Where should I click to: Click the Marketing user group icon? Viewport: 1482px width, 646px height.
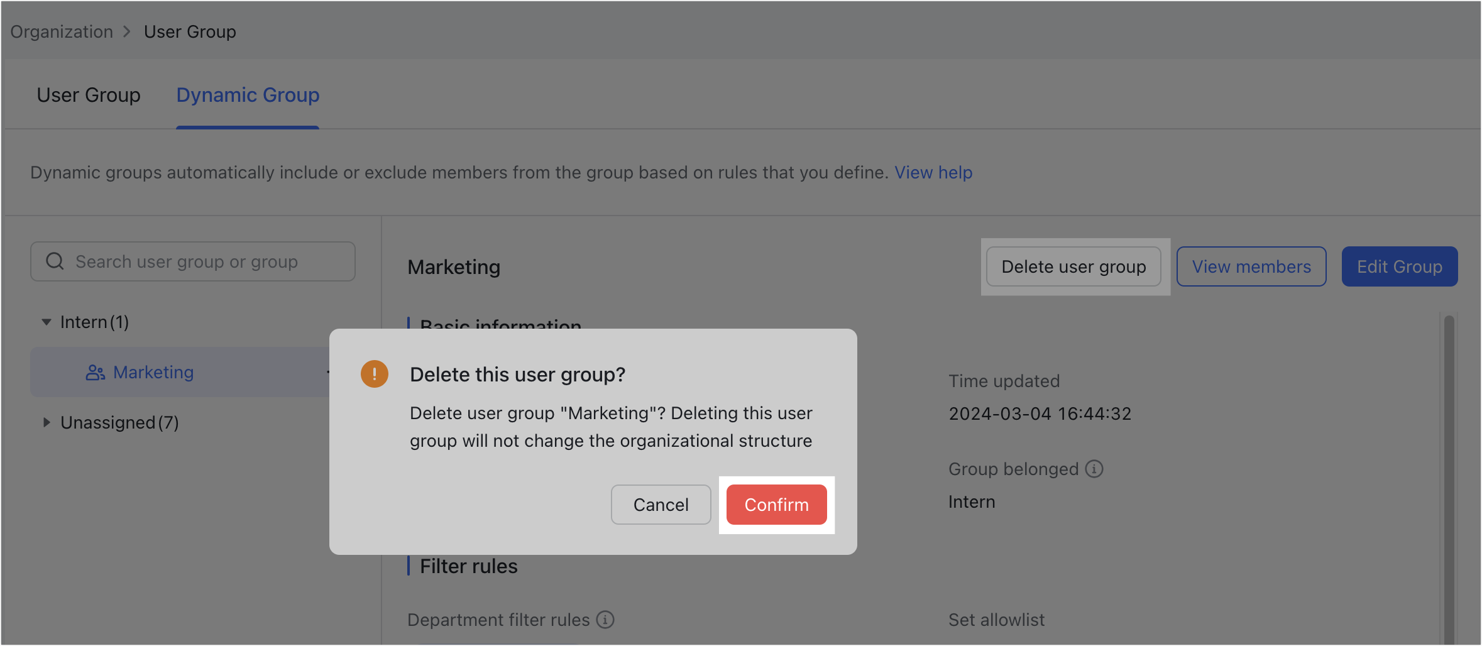(x=95, y=372)
